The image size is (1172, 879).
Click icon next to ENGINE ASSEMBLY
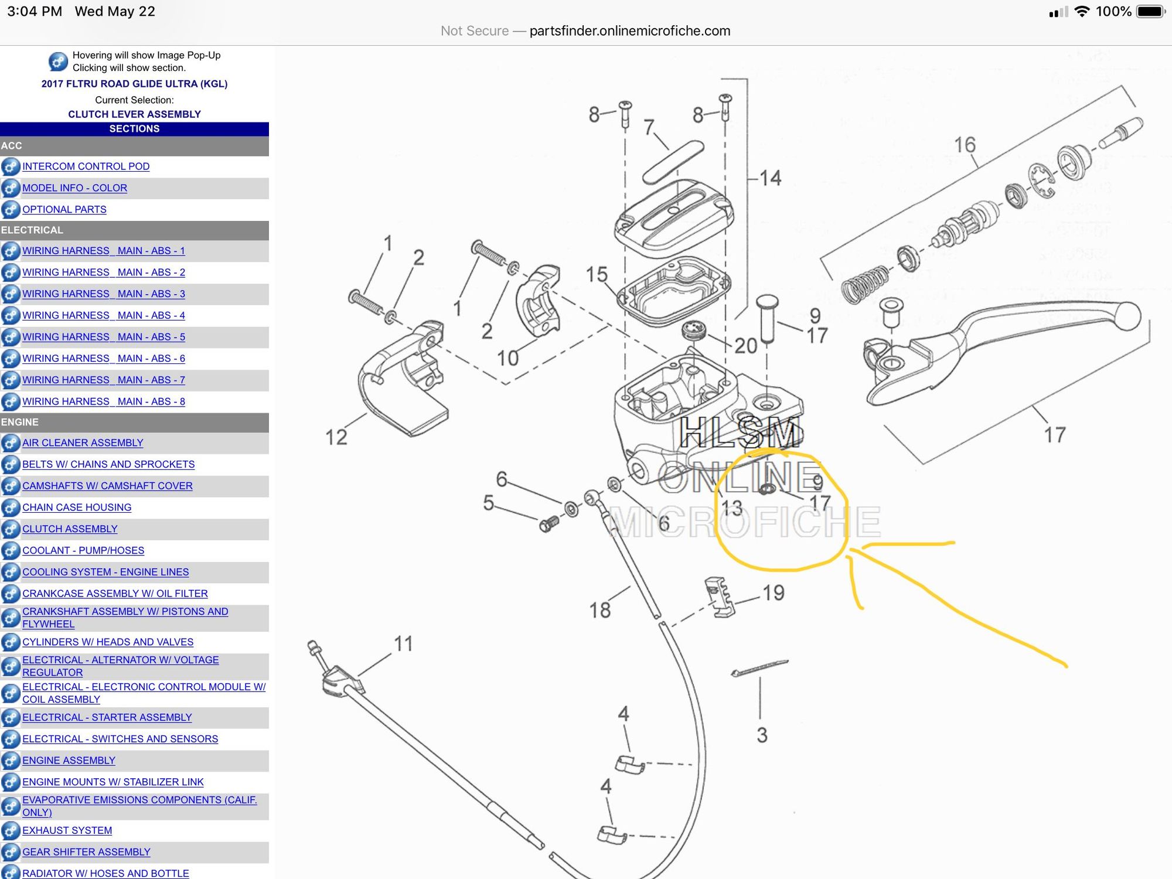pyautogui.click(x=11, y=761)
